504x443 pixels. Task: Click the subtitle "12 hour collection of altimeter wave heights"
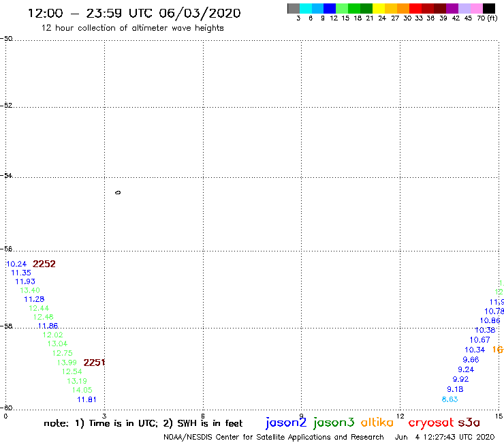coord(132,28)
